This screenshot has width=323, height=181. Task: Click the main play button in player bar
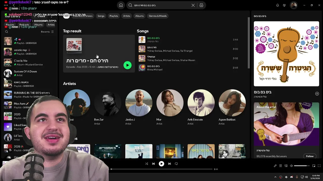pyautogui.click(x=161, y=164)
